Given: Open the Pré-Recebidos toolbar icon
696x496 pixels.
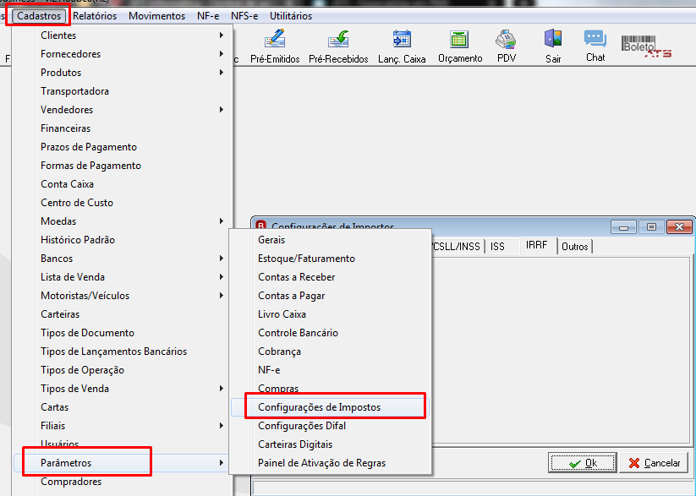Looking at the screenshot, I should [338, 46].
